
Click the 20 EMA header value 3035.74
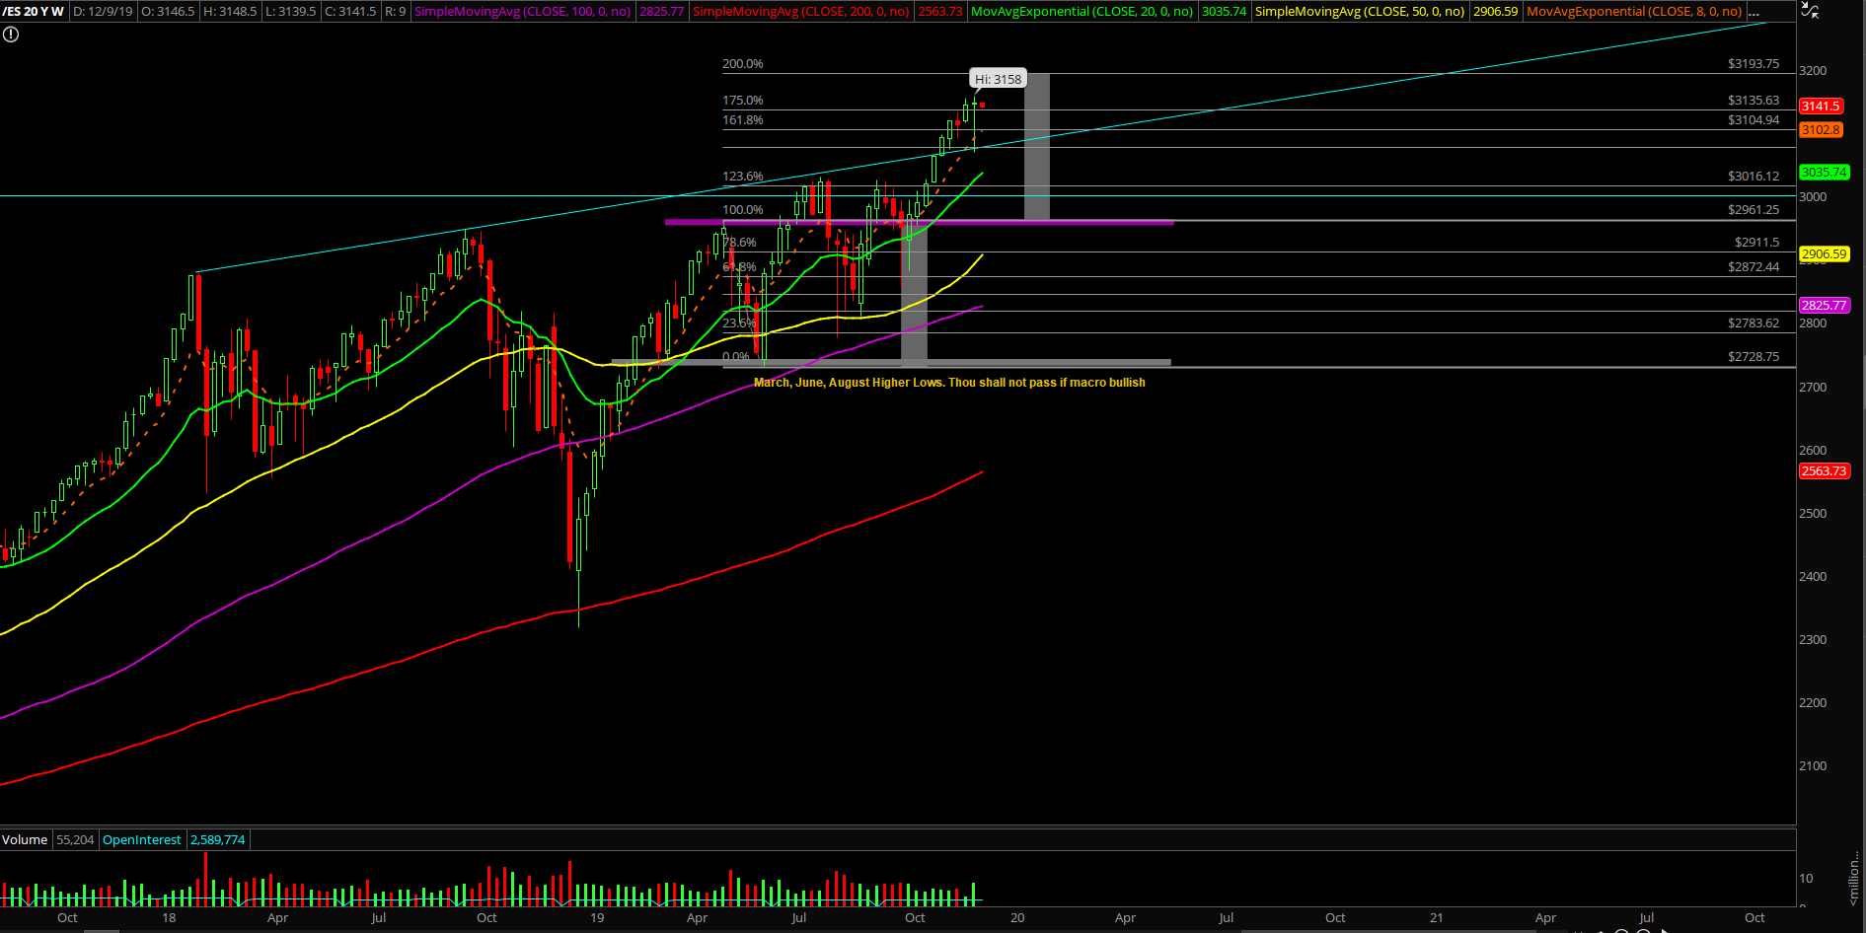1224,12
